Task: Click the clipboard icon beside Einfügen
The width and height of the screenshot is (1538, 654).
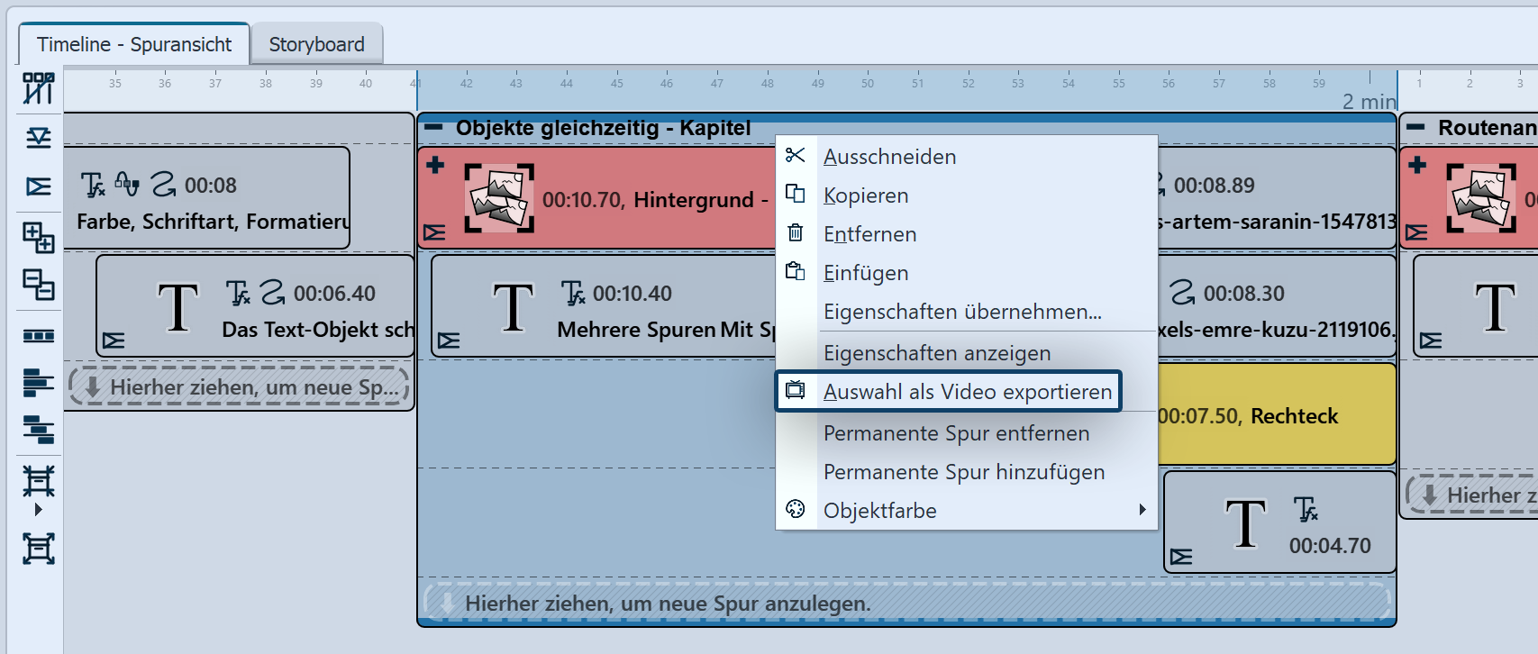Action: [x=795, y=271]
